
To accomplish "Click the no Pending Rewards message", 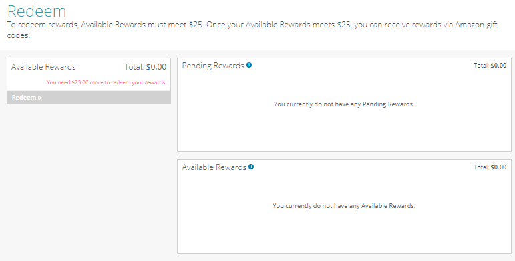I will click(x=344, y=104).
